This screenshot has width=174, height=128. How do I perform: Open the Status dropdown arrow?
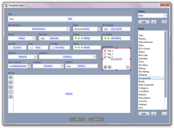tap(34, 38)
